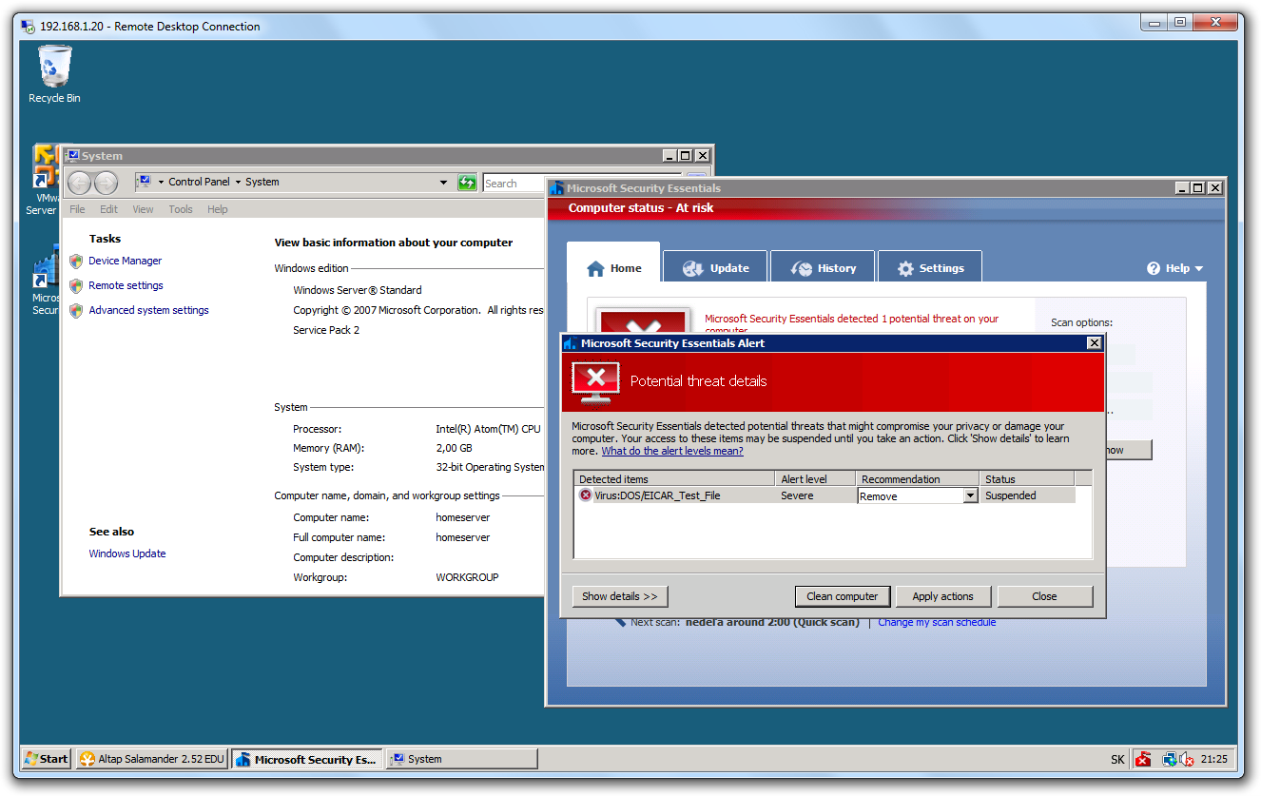Click the red X icon beside EICAR_Test_File
This screenshot has width=1261, height=796.
[x=585, y=495]
